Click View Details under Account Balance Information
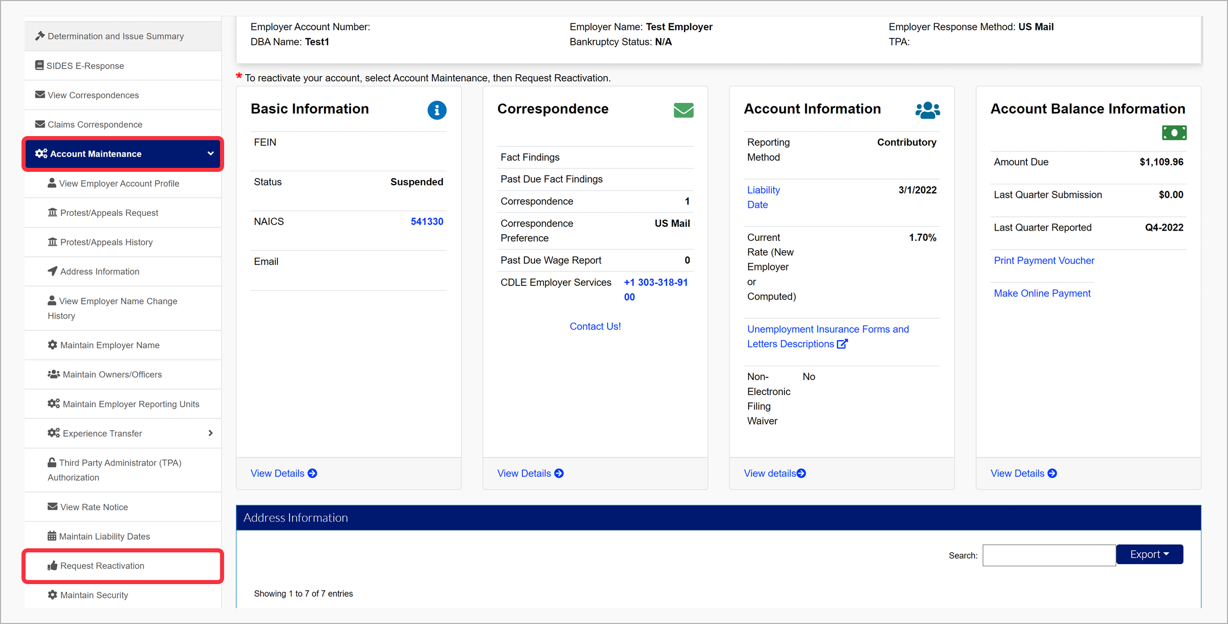Screen dimensions: 1228x624 pyautogui.click(x=1024, y=473)
